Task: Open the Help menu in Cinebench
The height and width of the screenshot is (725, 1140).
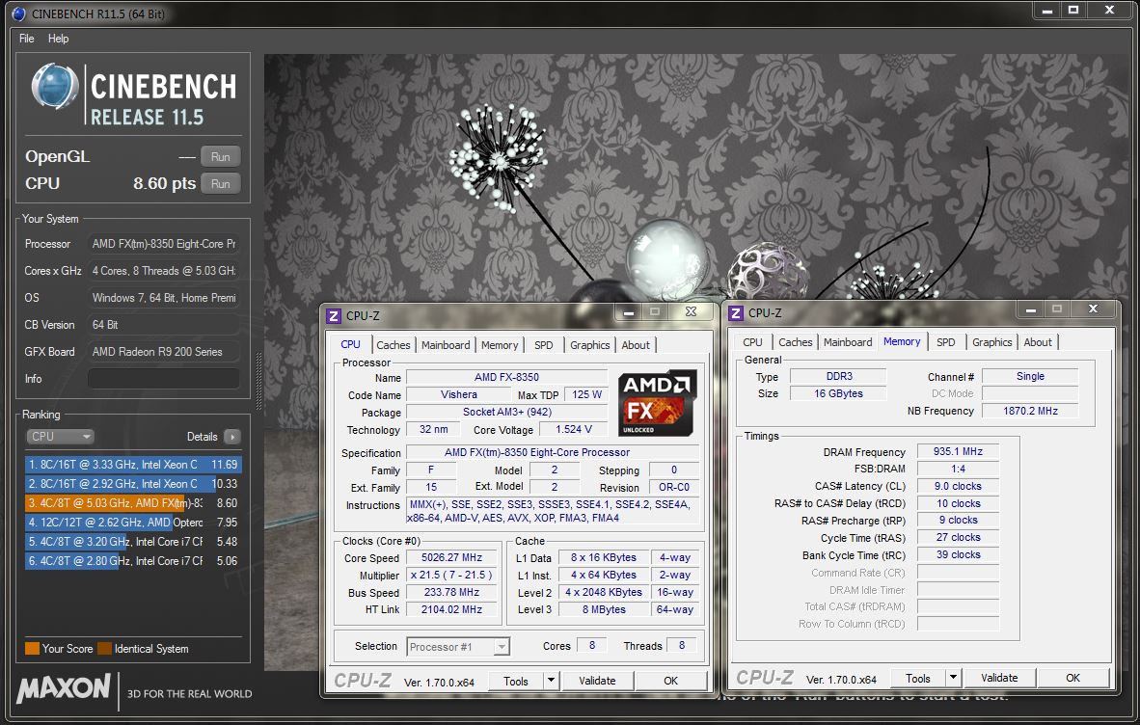Action: (x=58, y=39)
